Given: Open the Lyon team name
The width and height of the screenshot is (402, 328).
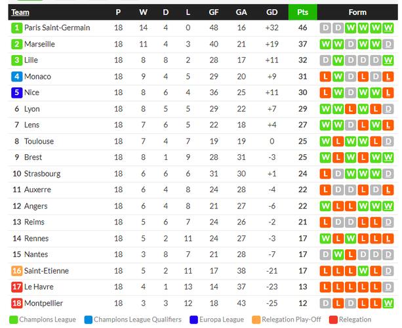Looking at the screenshot, I should (x=32, y=109).
